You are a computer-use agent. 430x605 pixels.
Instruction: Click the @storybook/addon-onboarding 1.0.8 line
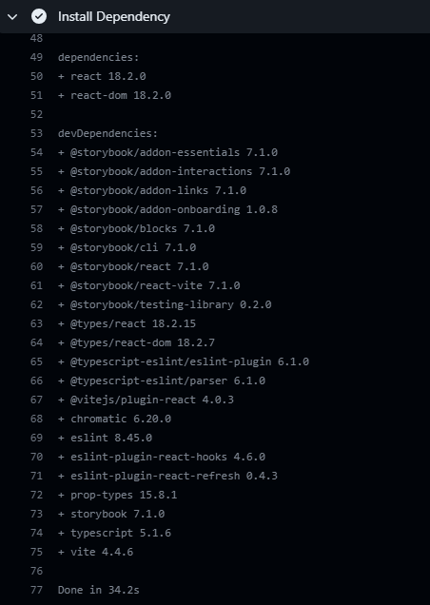[167, 209]
